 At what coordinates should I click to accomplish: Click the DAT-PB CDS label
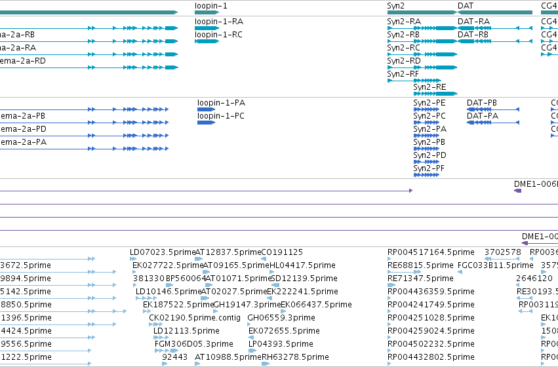coord(482,103)
